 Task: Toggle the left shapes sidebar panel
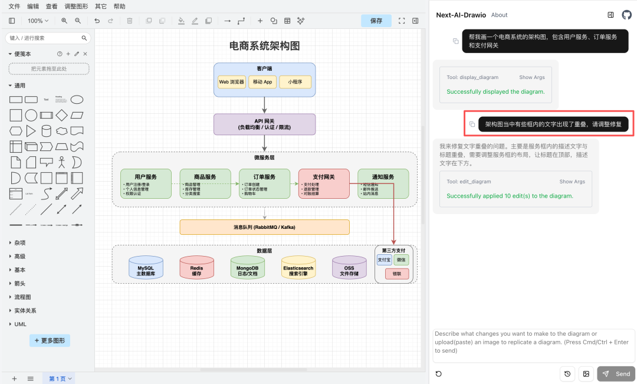[x=12, y=21]
